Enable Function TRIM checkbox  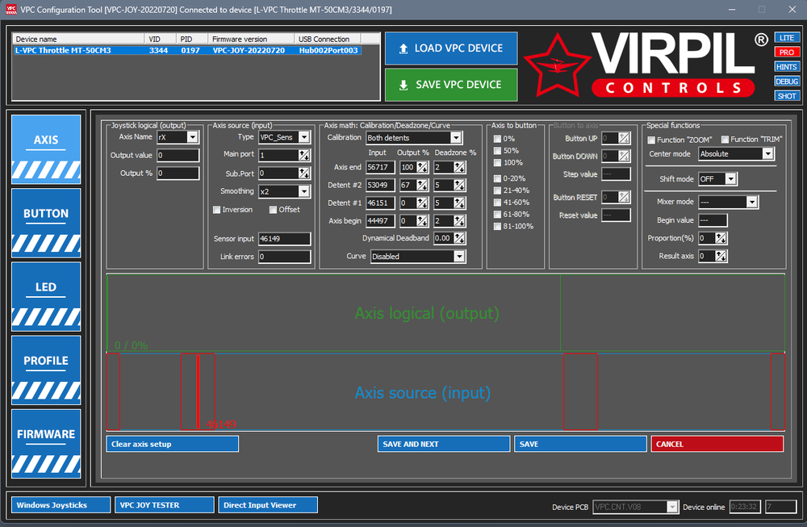tap(725, 140)
